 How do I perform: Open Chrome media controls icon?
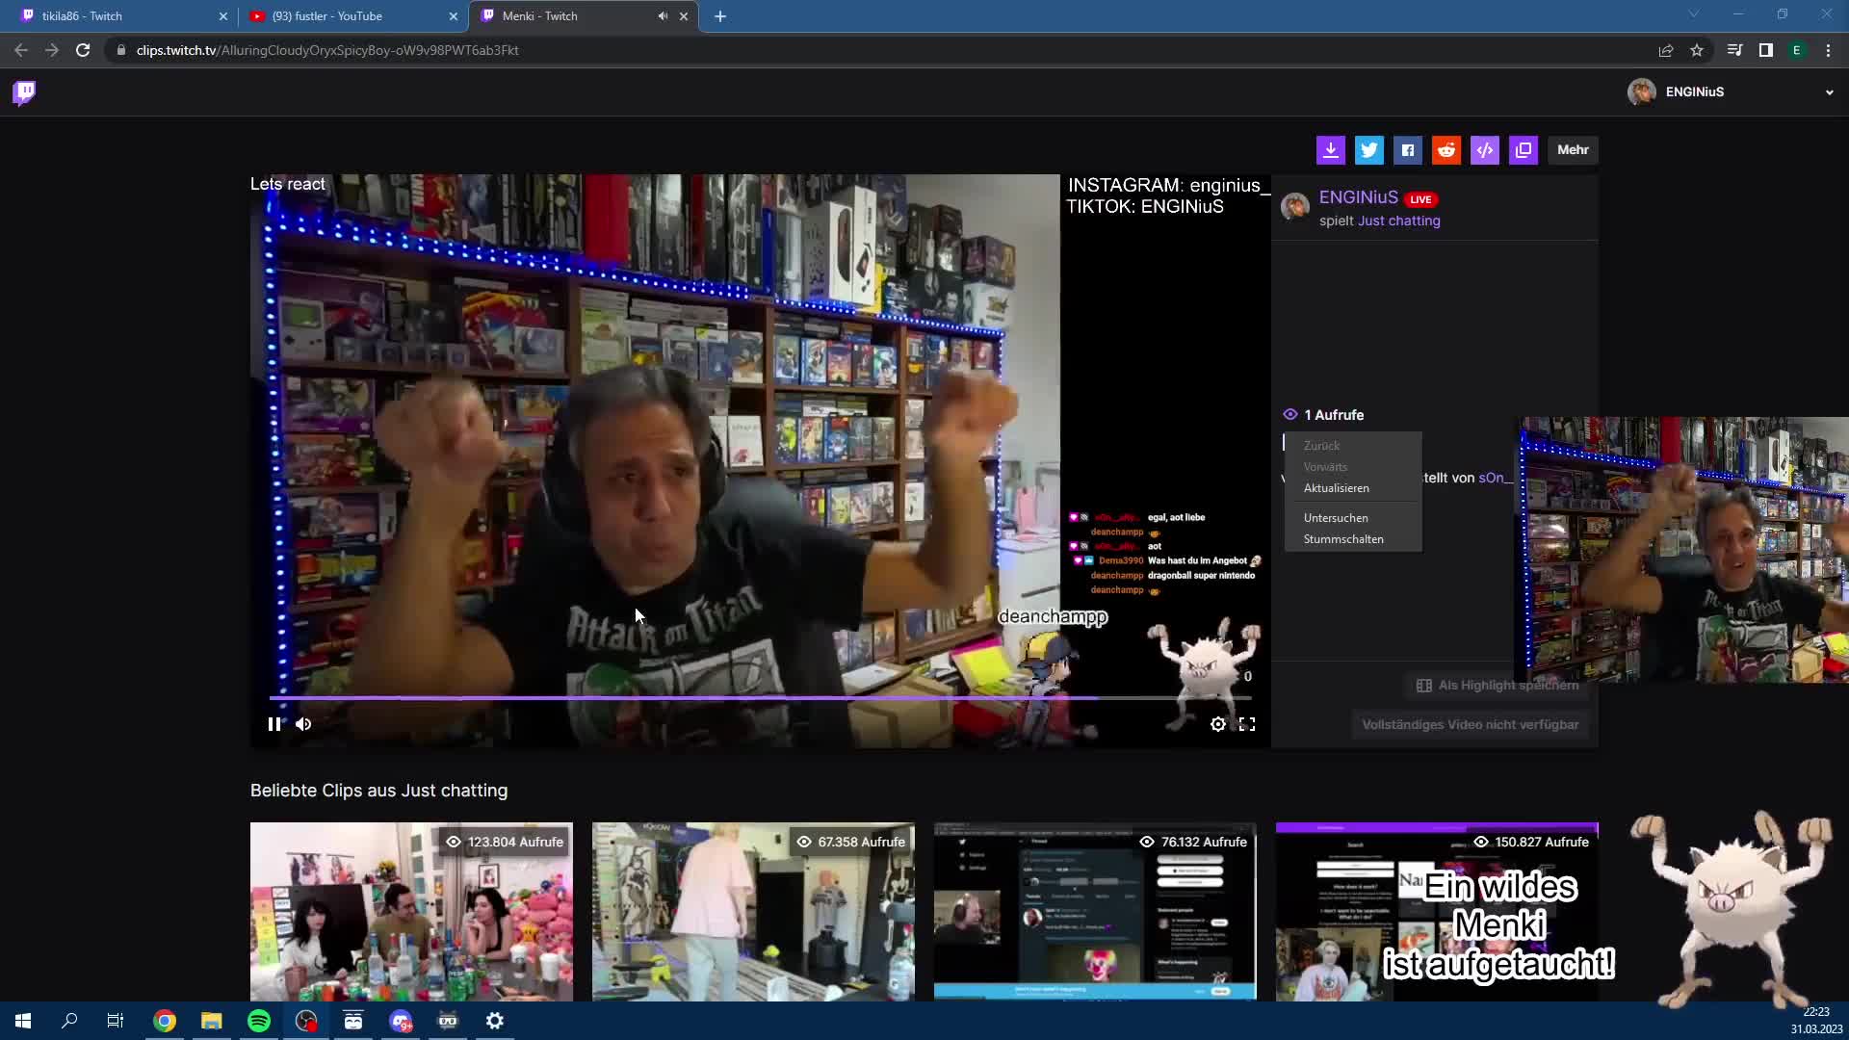1734,50
